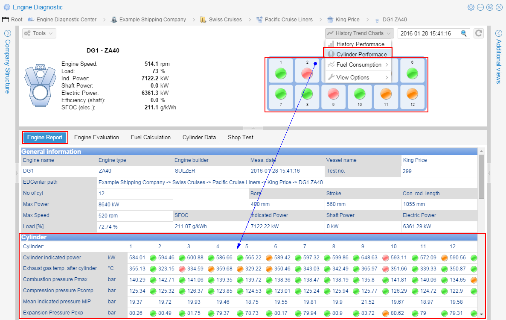The height and width of the screenshot is (320, 506).
Task: Open the application settings gear icon
Action: pos(471,7)
